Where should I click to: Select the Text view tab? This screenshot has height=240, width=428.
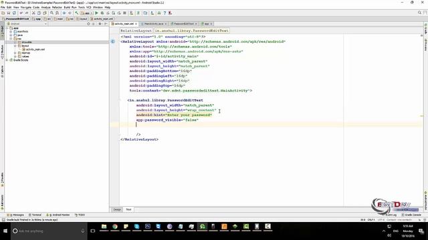pyautogui.click(x=128, y=209)
